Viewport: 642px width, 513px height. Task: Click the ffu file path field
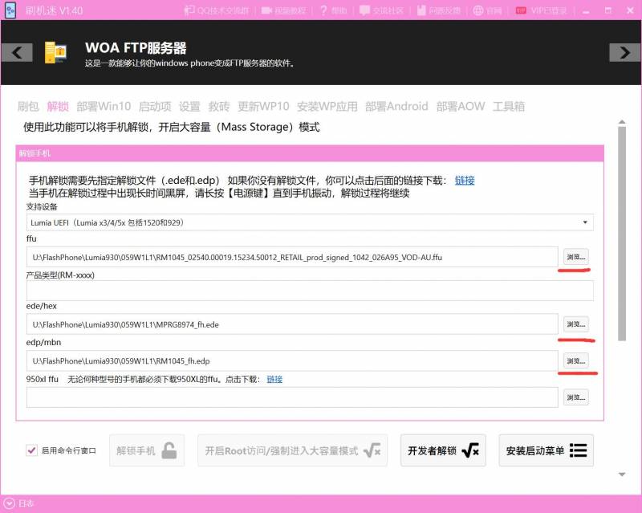[x=292, y=258]
